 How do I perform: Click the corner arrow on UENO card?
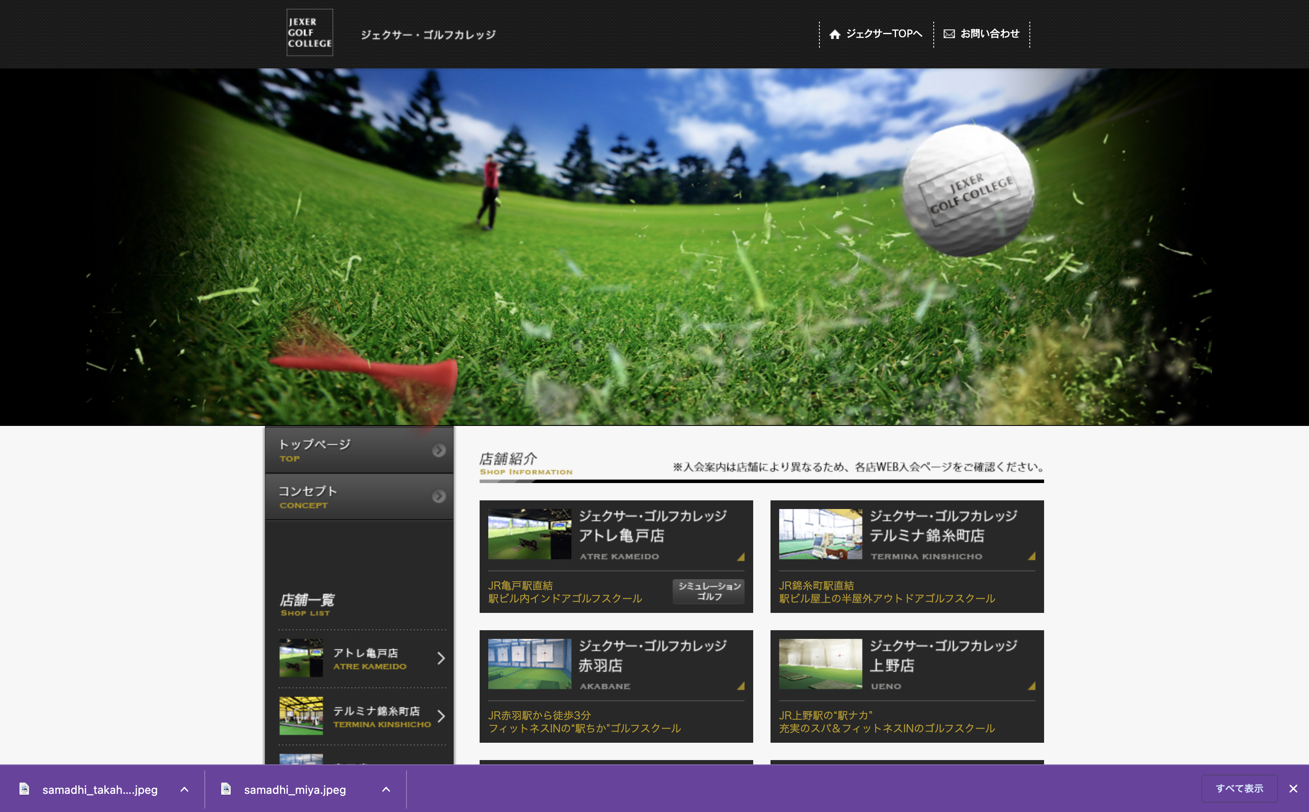1032,686
